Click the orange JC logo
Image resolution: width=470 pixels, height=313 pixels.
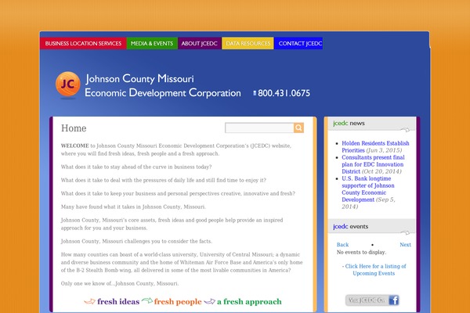(x=67, y=85)
